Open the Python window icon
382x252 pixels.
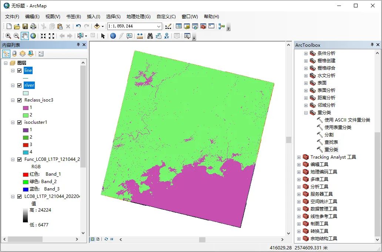coord(211,26)
